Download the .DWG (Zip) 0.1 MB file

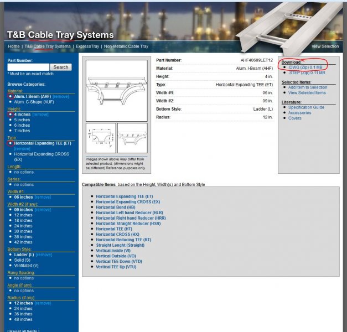305,68
